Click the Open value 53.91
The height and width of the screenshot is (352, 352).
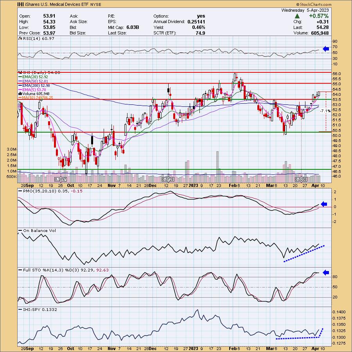(49, 16)
